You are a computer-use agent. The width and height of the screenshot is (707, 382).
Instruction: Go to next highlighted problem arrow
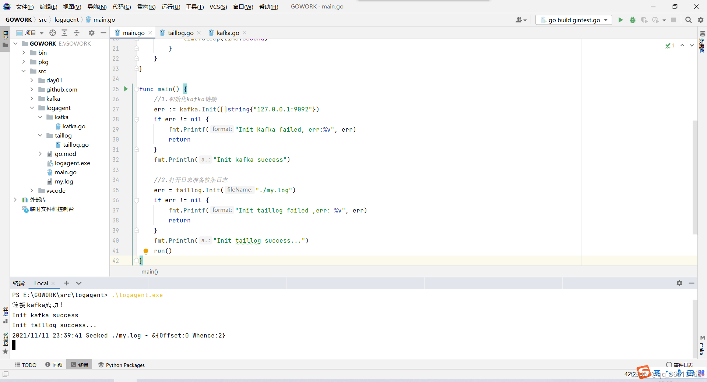pos(692,45)
